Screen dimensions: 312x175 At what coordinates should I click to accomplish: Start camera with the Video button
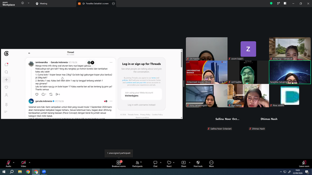coord(23,164)
